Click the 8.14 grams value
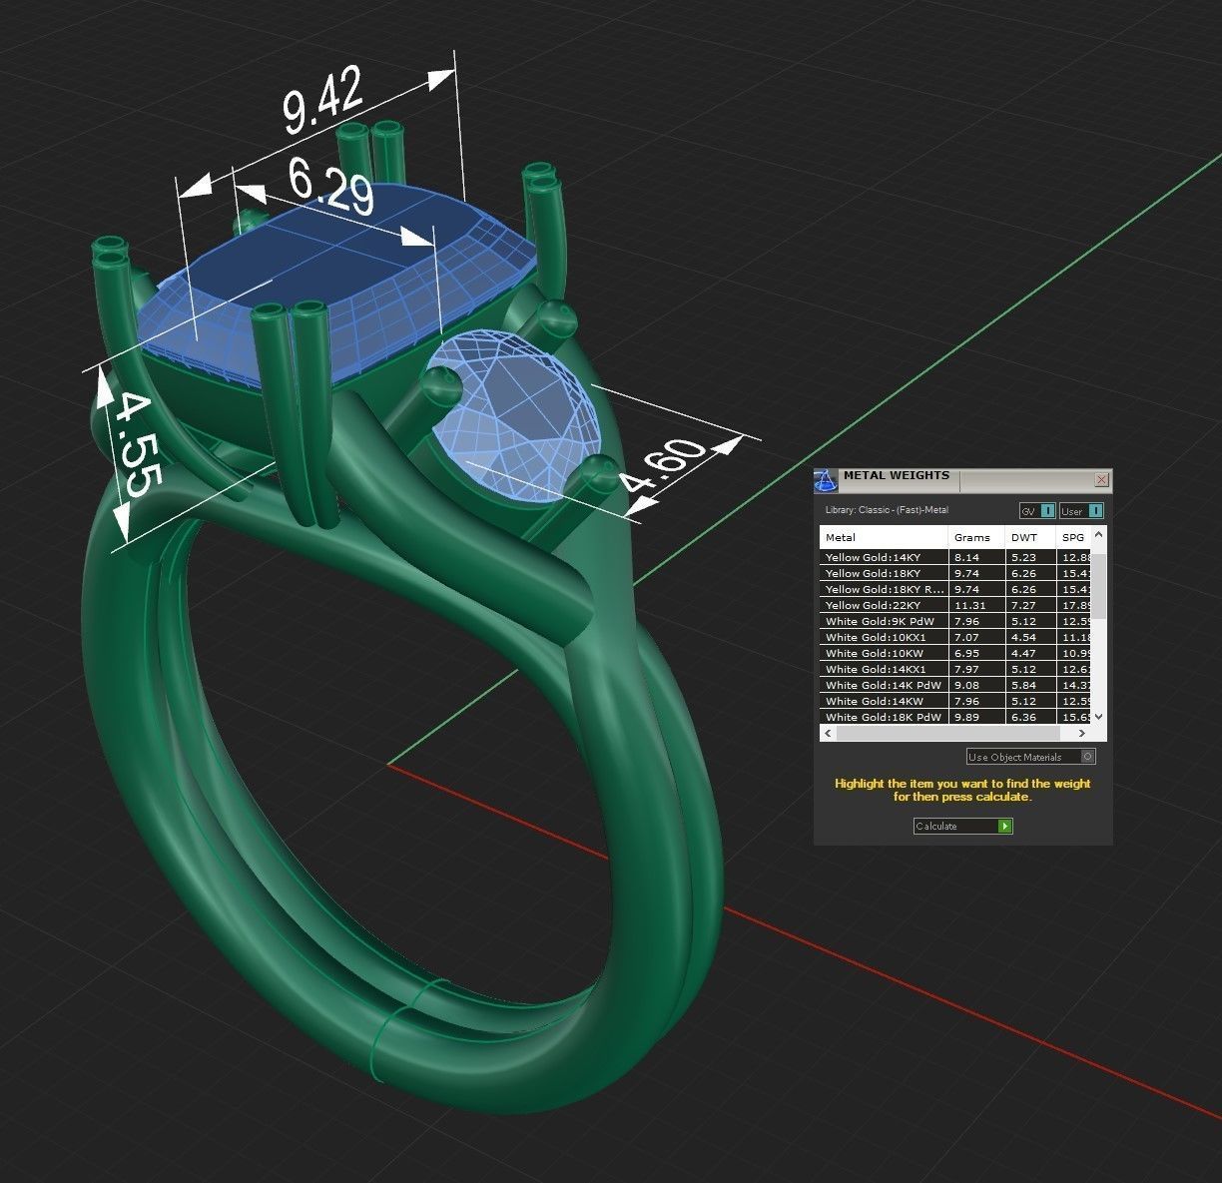The height and width of the screenshot is (1183, 1222). pos(966,557)
